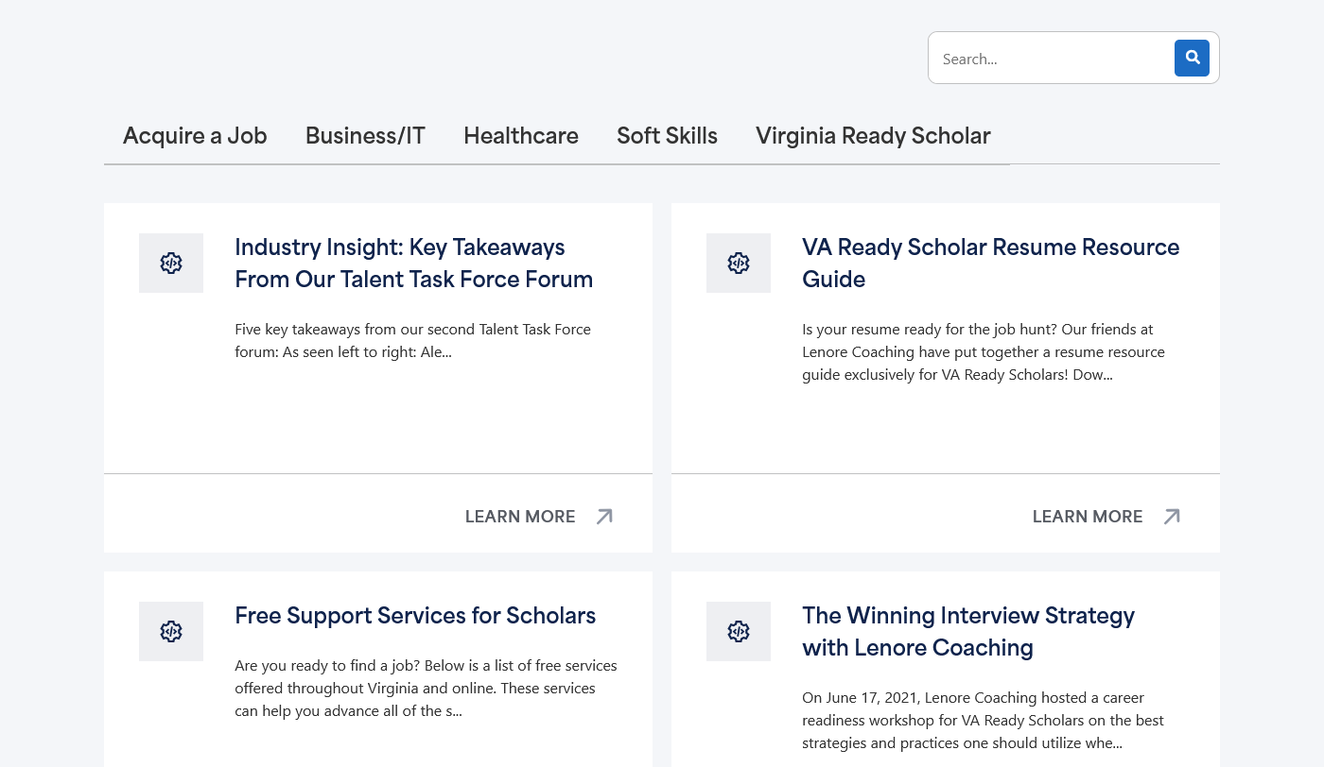The width and height of the screenshot is (1324, 767).
Task: Click gear icon beside Winning Interview Strategy
Action: (739, 632)
